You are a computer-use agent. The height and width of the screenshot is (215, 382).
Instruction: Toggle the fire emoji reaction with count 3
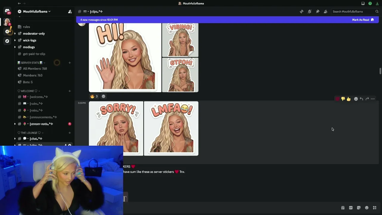[x=94, y=96]
